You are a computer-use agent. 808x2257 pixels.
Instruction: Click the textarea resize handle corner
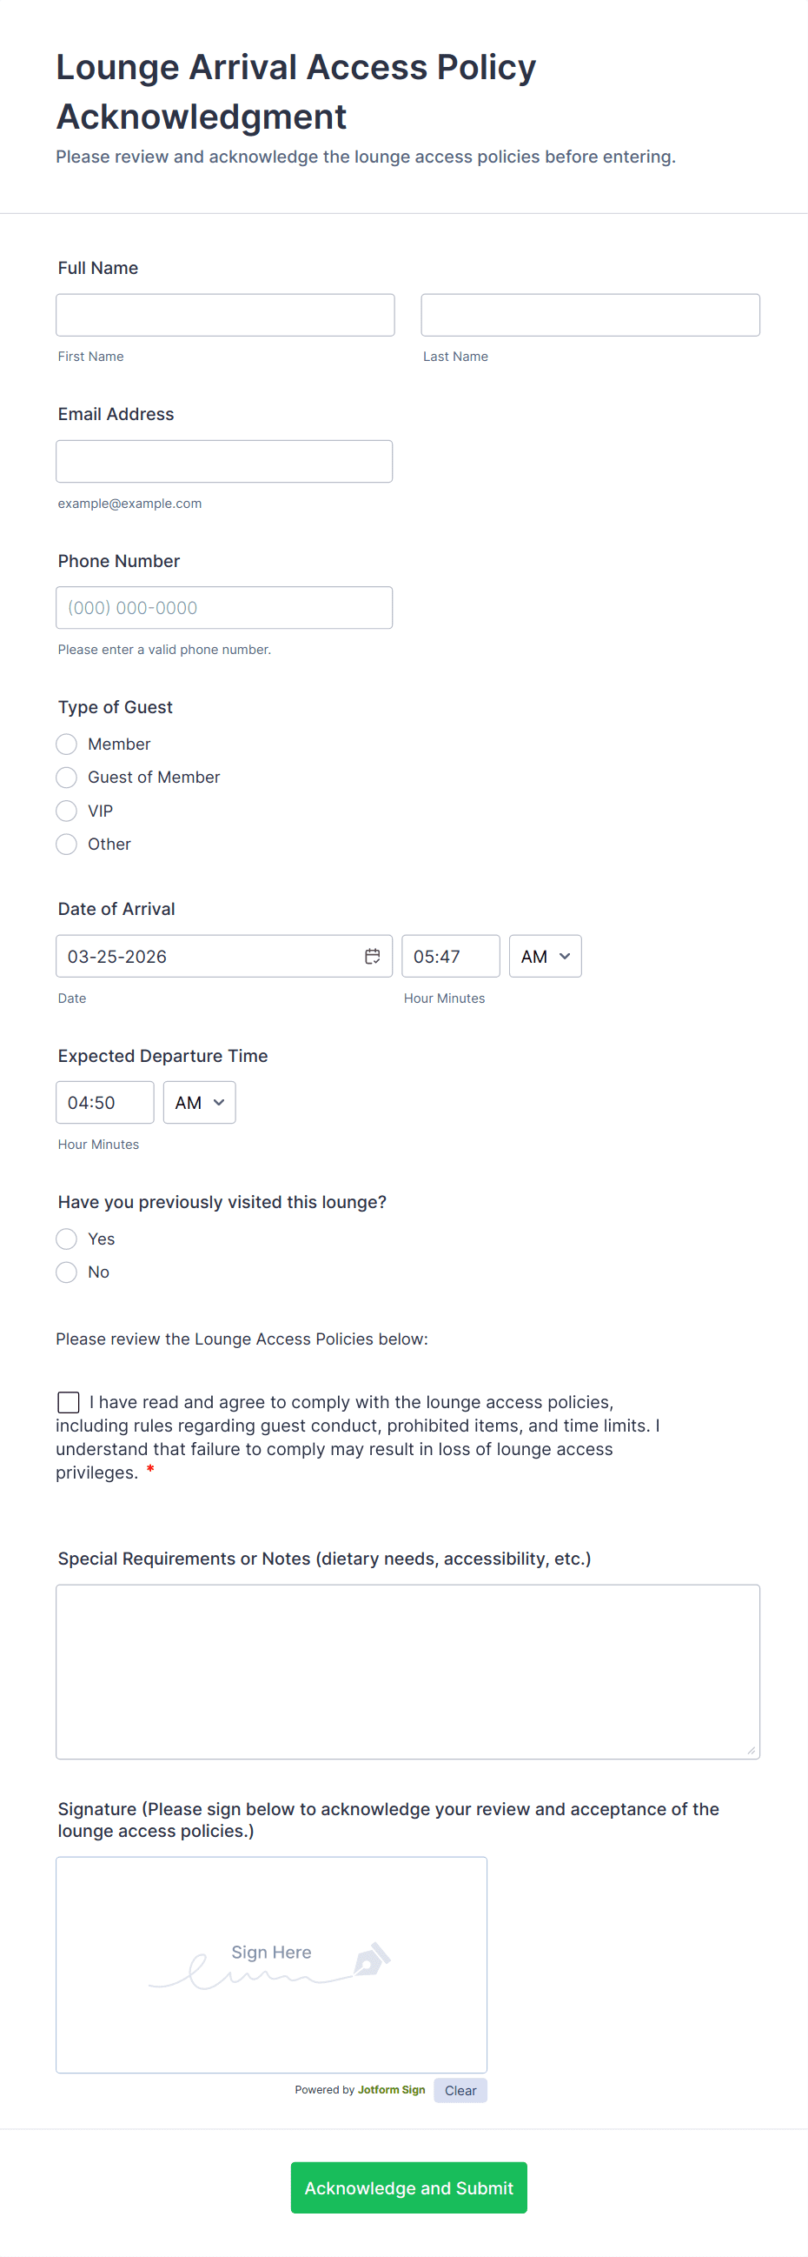(x=752, y=1750)
